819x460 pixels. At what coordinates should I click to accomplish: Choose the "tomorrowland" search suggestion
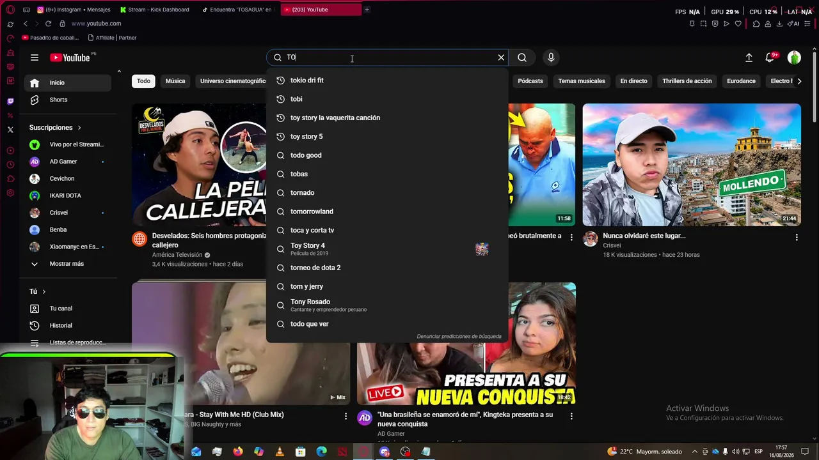pyautogui.click(x=387, y=211)
